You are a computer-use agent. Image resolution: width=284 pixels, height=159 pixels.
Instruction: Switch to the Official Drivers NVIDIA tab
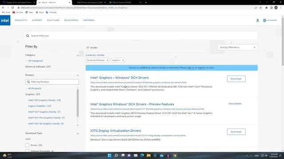[125, 3]
